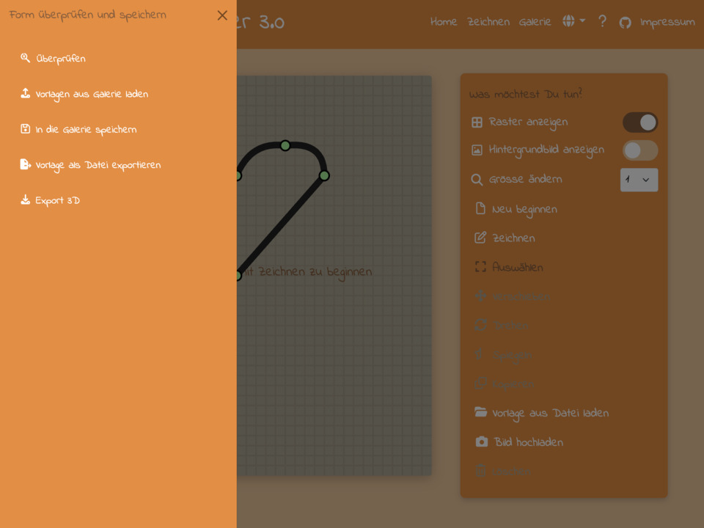This screenshot has width=704, height=528.
Task: Click the folder icon for Vorlage aus Datei laden
Action: [480, 413]
